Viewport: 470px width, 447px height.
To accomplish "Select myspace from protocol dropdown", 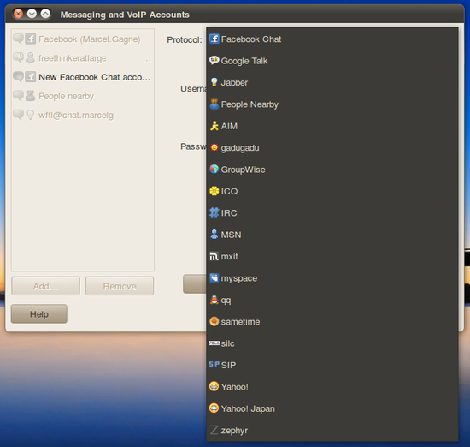I will coord(332,278).
